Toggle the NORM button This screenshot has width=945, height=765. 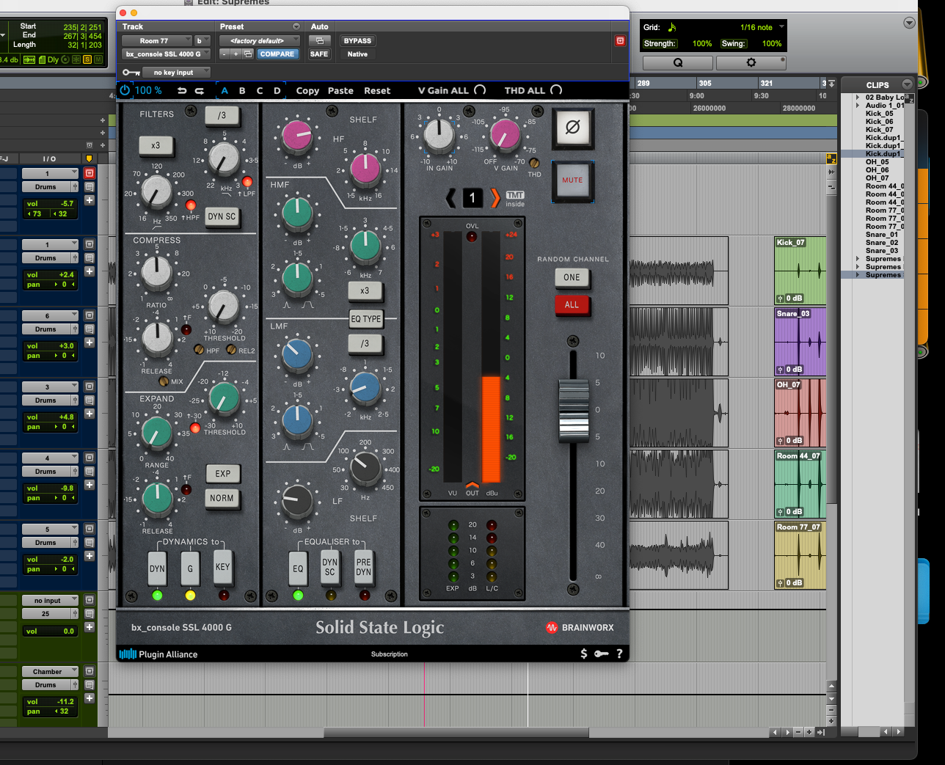tap(222, 498)
